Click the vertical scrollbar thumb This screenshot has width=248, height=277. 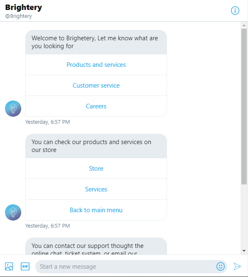pos(244,107)
